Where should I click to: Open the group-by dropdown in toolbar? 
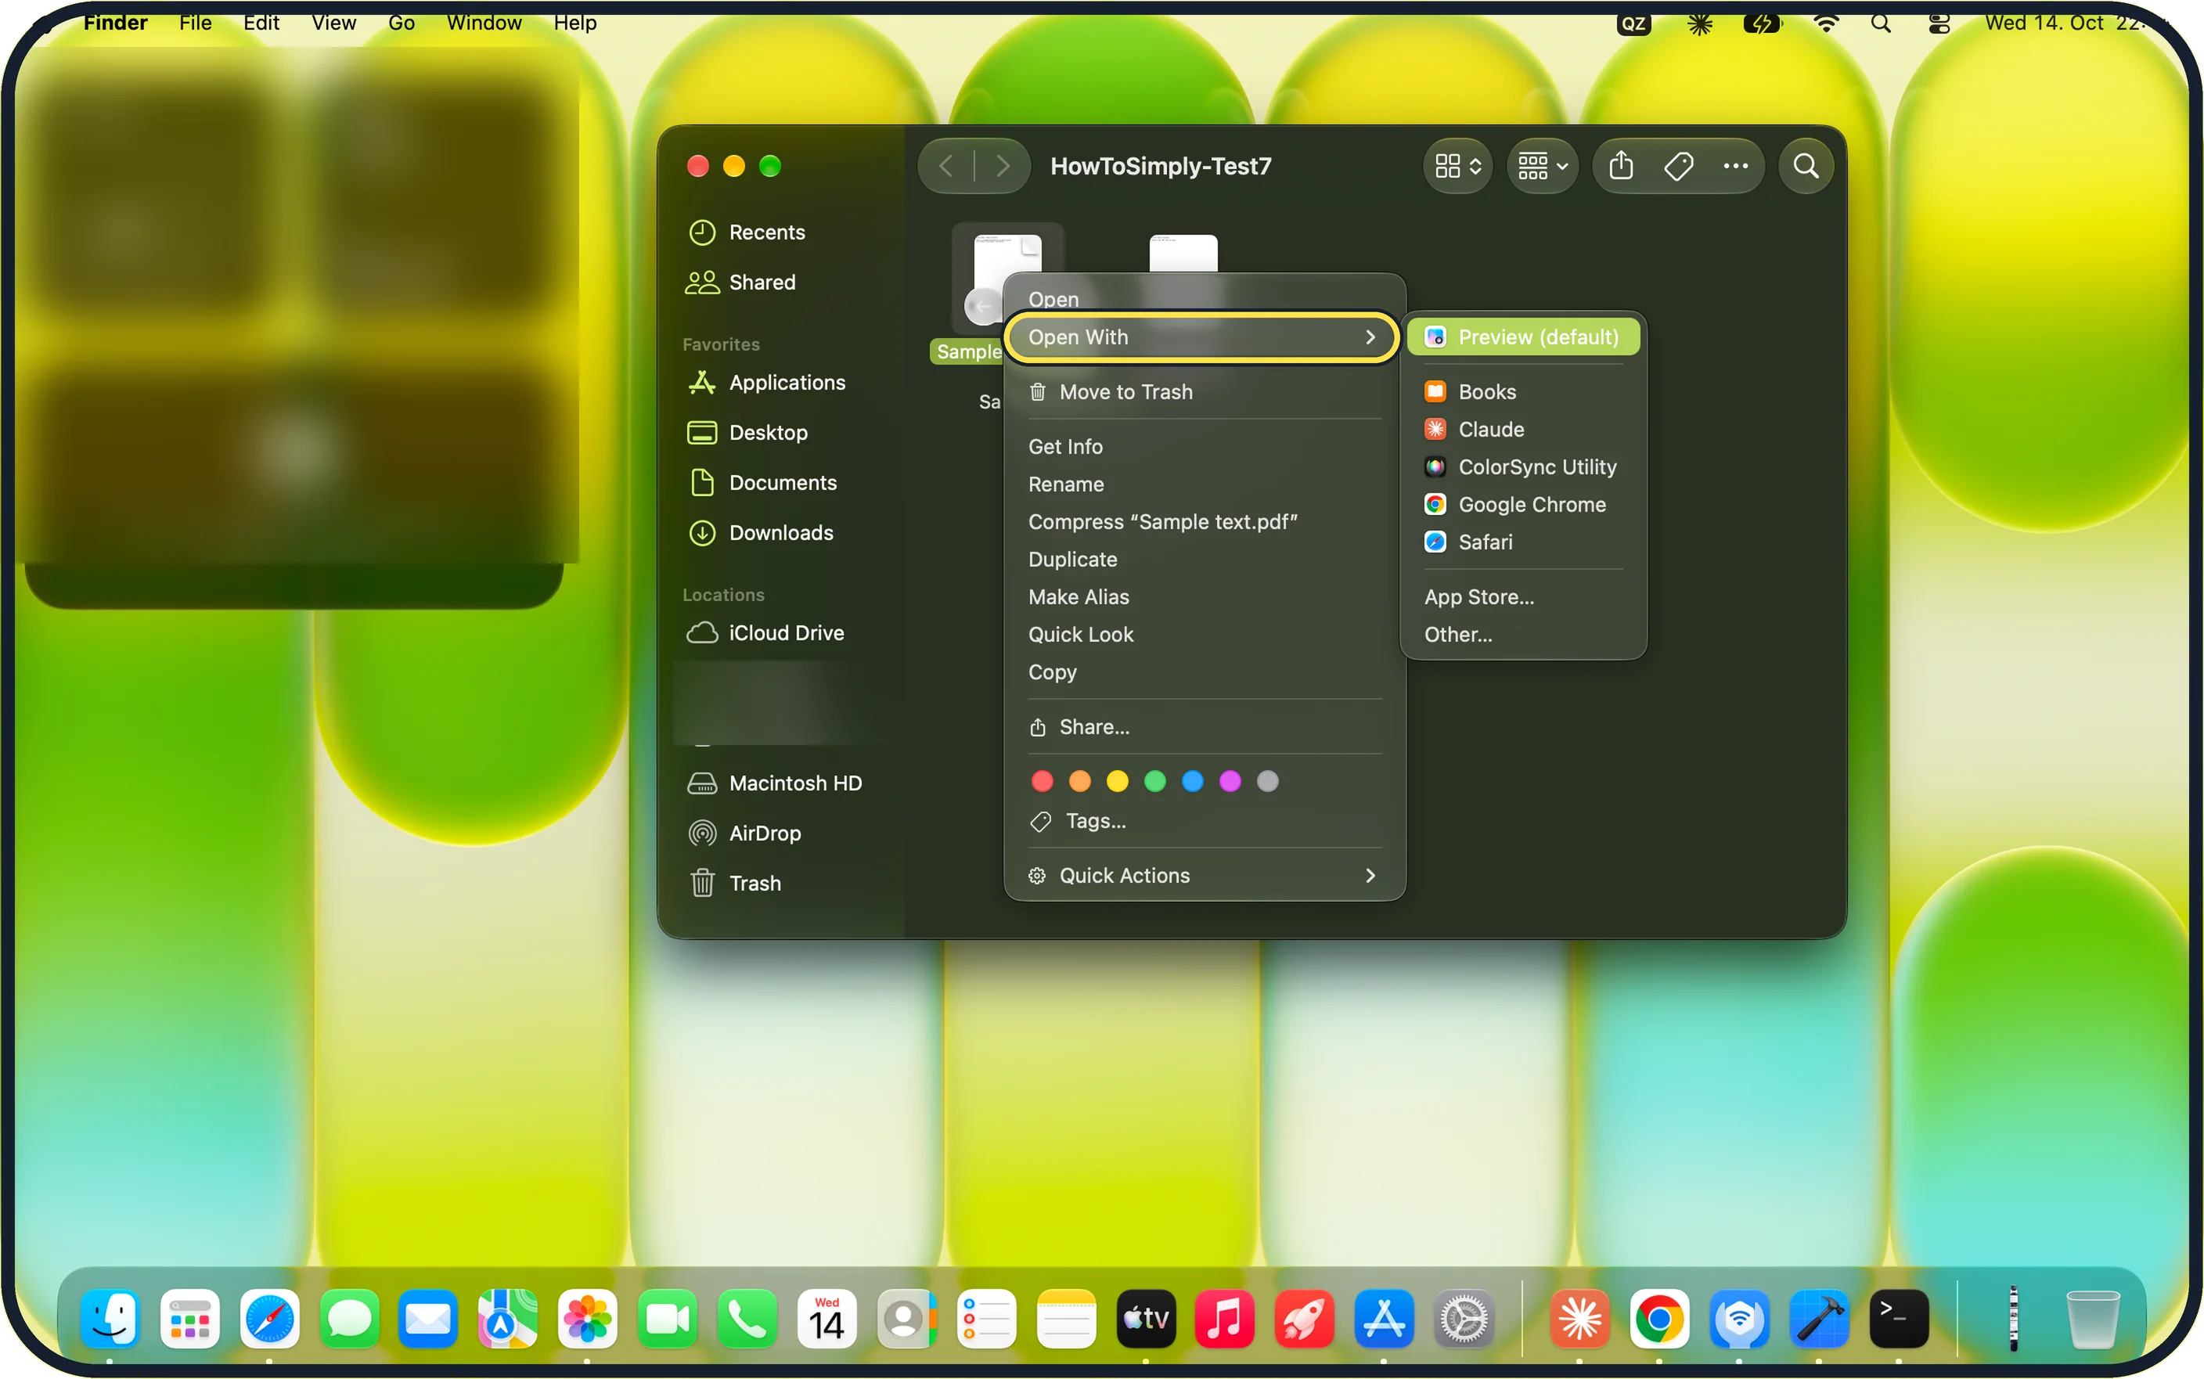pyautogui.click(x=1542, y=166)
